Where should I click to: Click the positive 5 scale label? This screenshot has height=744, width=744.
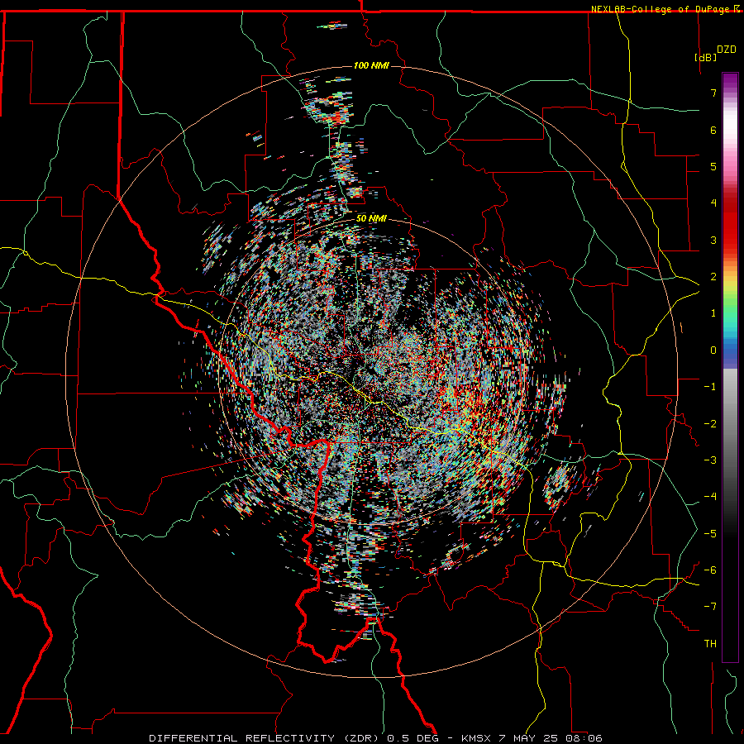click(713, 166)
